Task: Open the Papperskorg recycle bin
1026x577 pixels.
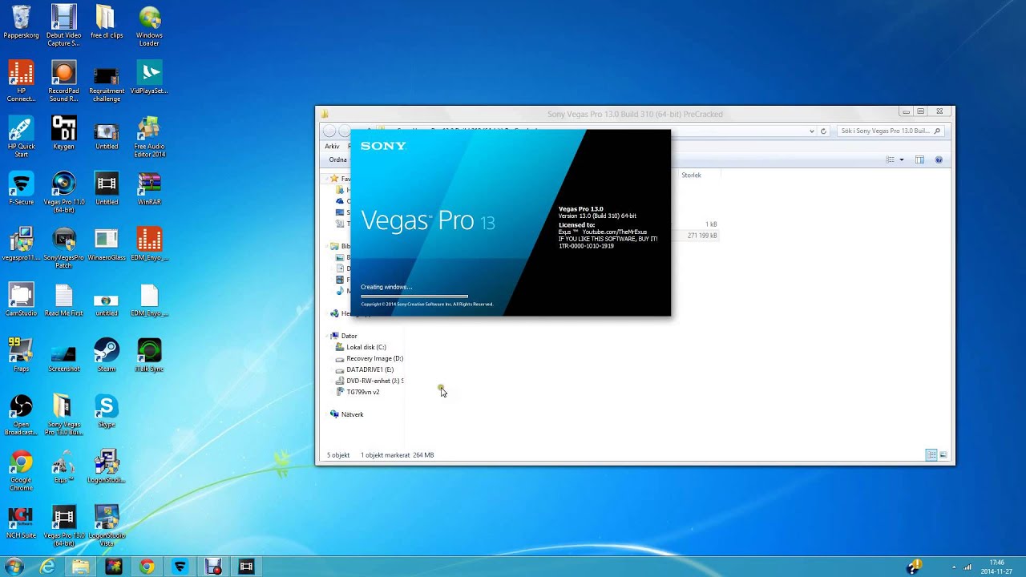Action: click(21, 23)
